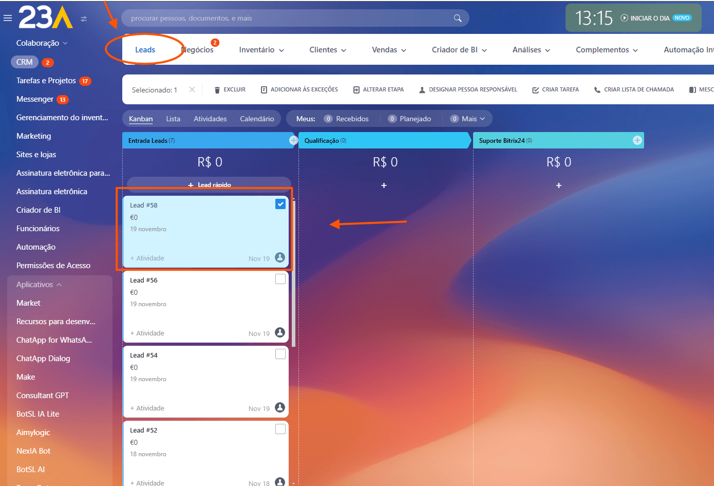Open the Mais filter dropdown

point(468,119)
